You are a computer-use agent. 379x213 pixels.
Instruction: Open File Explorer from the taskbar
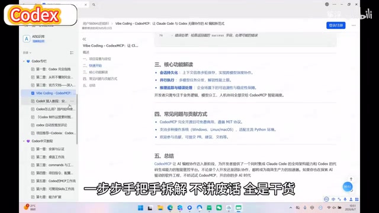pos(160,208)
